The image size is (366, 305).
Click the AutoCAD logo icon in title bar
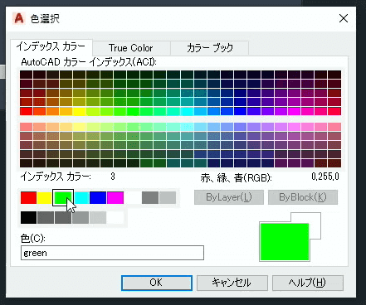[x=19, y=18]
